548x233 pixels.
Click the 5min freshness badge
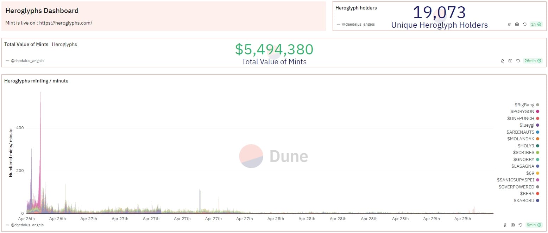click(533, 225)
